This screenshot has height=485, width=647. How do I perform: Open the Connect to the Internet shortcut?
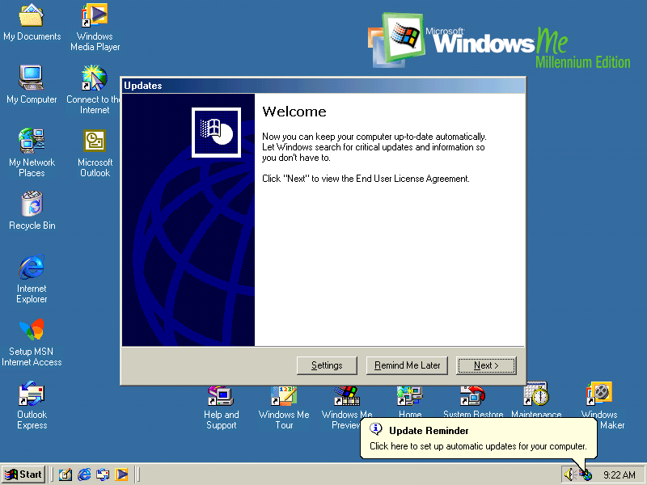[95, 78]
